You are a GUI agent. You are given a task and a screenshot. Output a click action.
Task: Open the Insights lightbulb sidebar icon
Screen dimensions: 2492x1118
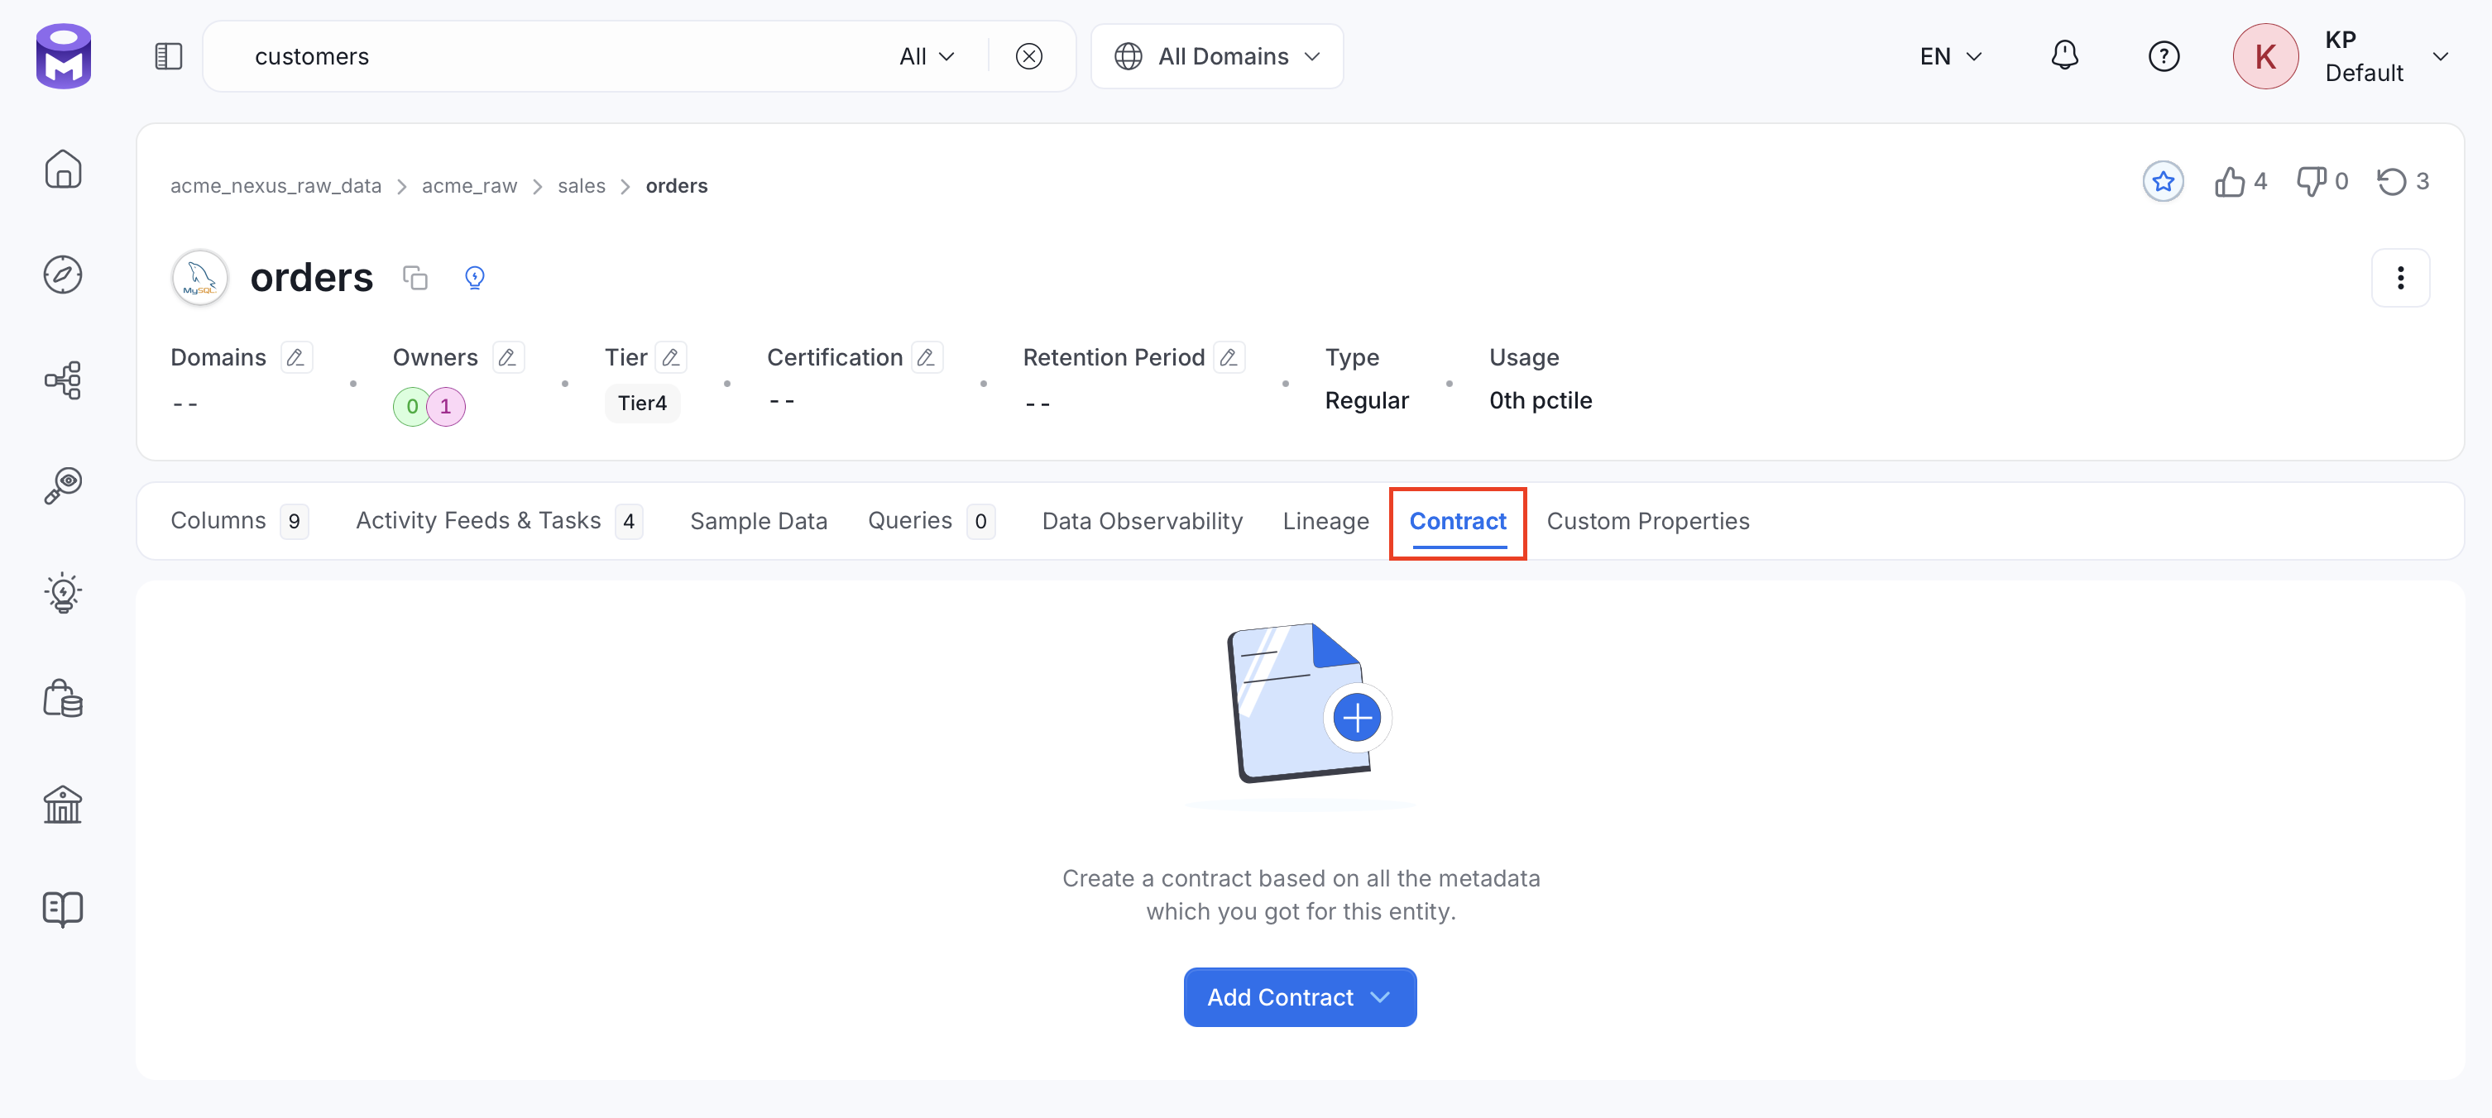[63, 592]
